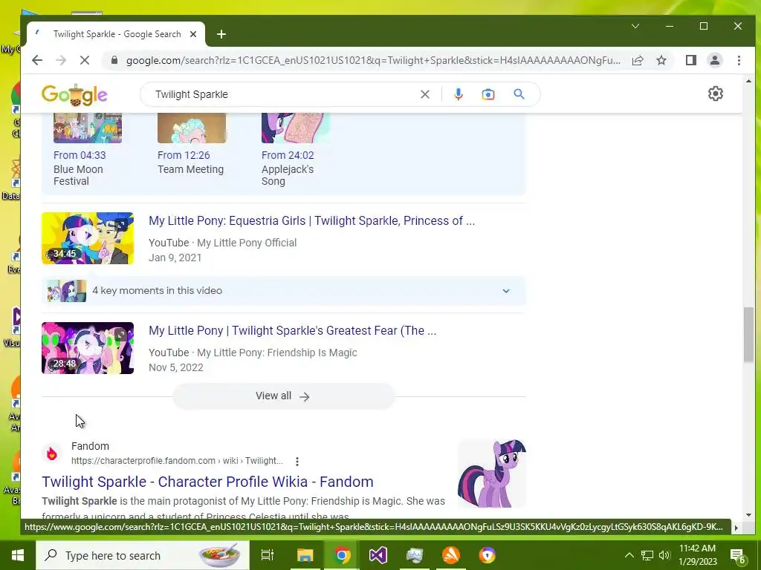Click Chrome icon on taskbar

pyautogui.click(x=342, y=555)
